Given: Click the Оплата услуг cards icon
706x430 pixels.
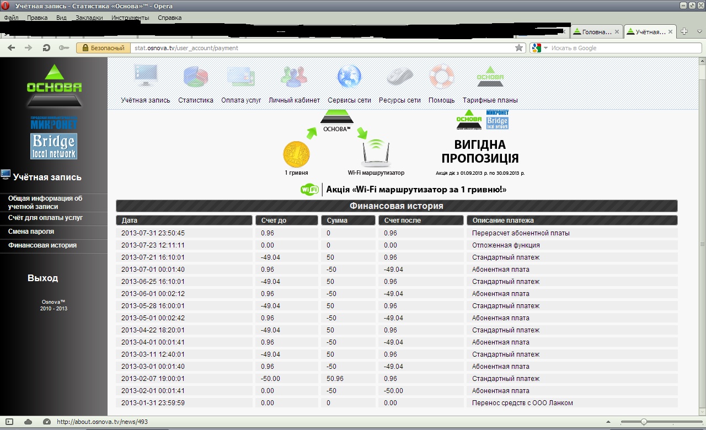Looking at the screenshot, I should click(240, 76).
